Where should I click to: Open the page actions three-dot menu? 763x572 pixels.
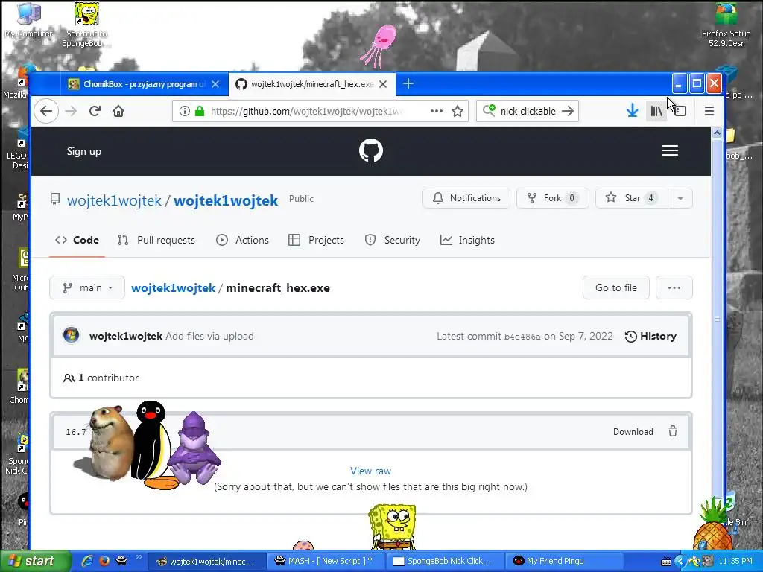point(437,111)
